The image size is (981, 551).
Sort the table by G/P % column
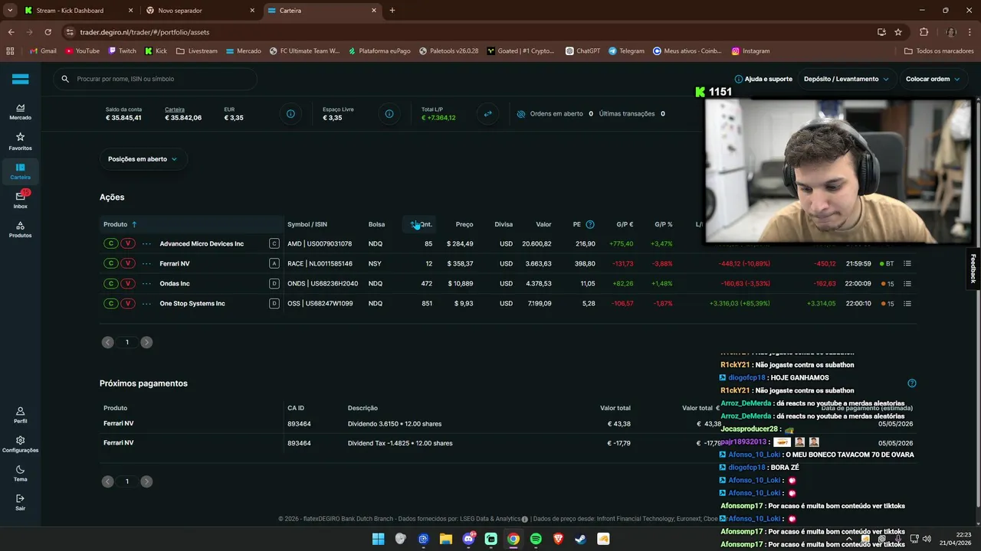click(663, 224)
